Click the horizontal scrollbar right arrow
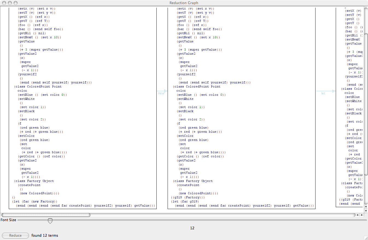The width and height of the screenshot is (368, 240). 362,215
